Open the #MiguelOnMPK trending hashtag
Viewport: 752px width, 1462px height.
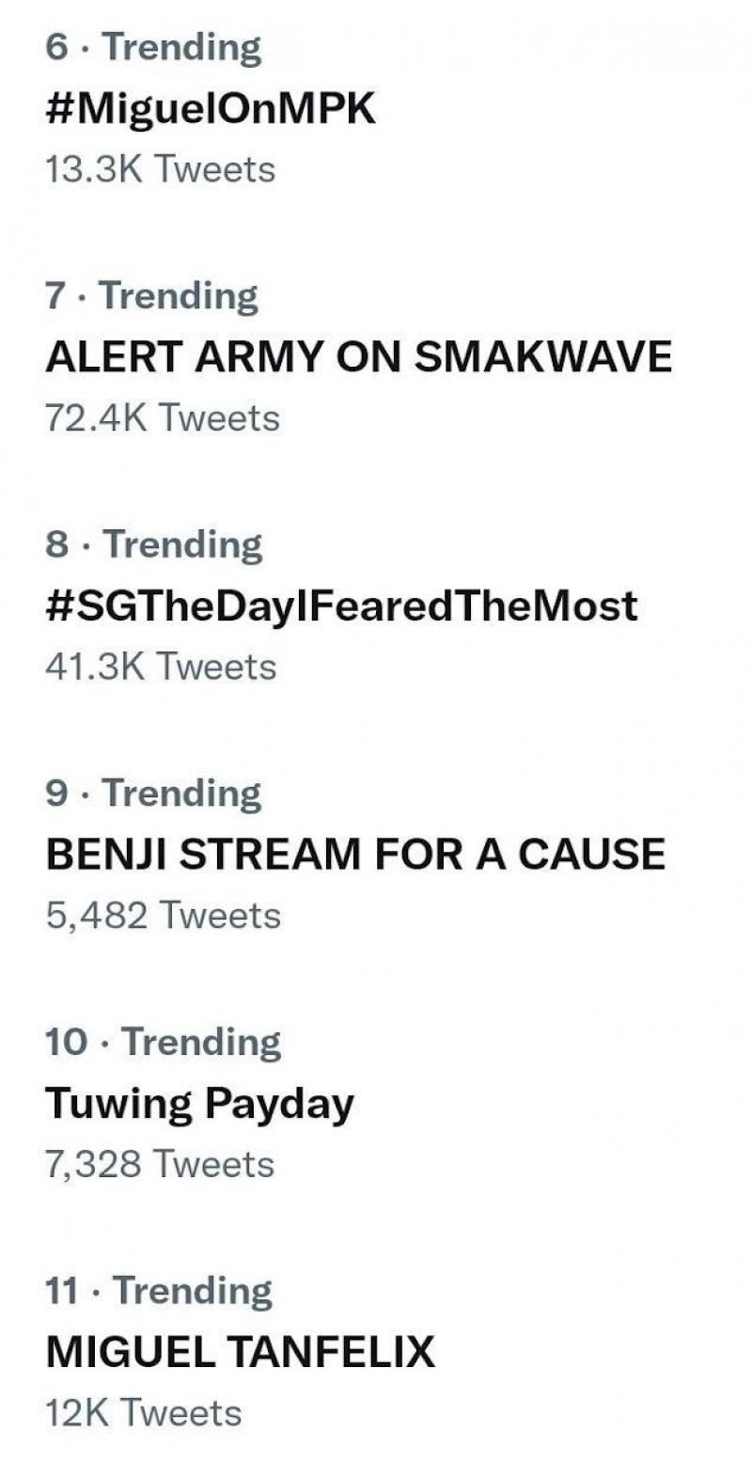click(x=210, y=110)
